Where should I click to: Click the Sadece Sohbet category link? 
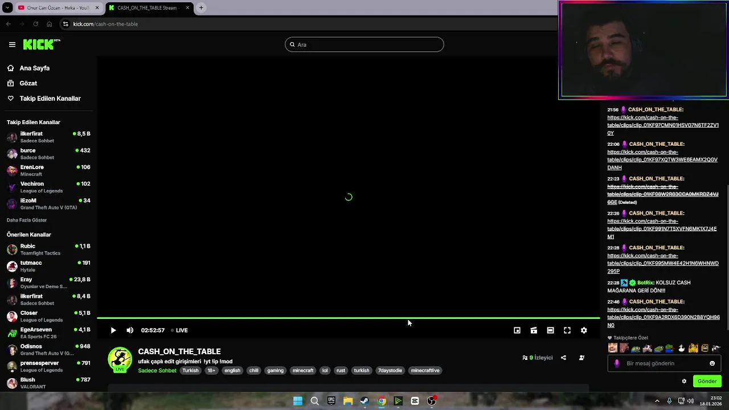tap(157, 370)
